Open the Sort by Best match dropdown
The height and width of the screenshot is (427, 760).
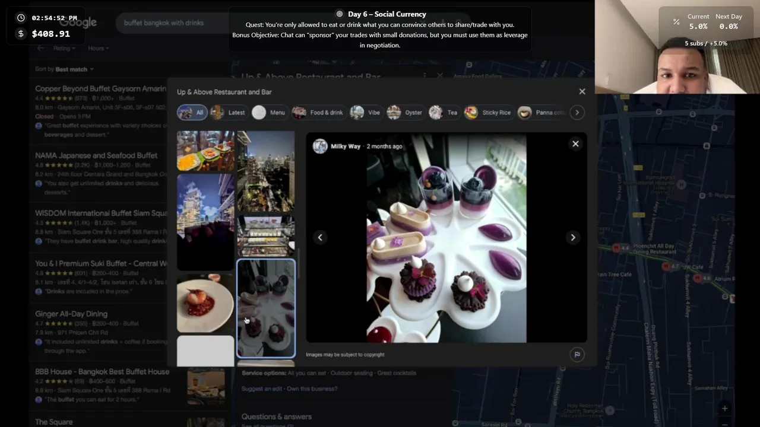[x=64, y=69]
